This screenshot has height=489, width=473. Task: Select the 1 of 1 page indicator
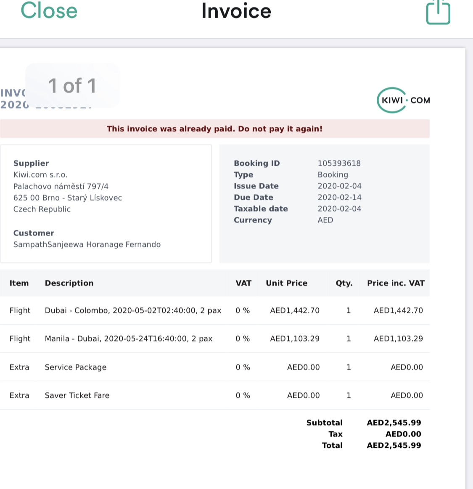tap(72, 85)
